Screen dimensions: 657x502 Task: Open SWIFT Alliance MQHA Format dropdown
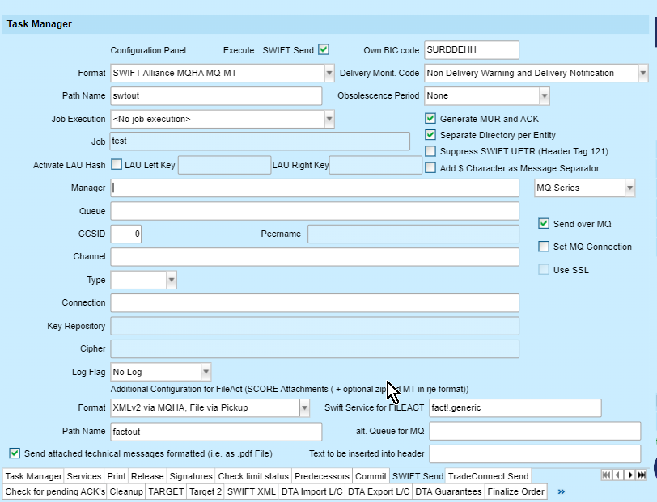coord(329,73)
